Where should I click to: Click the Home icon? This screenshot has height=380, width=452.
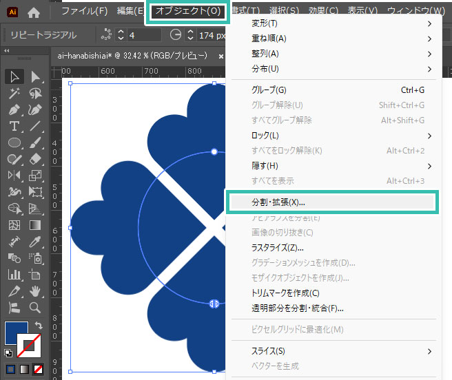[34, 12]
